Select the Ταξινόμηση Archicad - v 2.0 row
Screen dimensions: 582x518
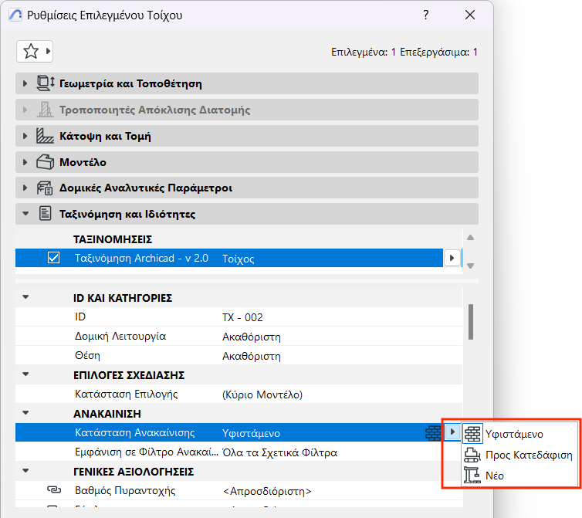tap(229, 258)
